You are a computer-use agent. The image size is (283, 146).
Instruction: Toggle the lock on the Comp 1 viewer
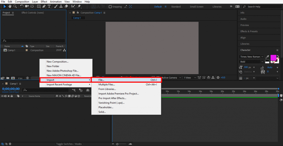tap(78, 13)
